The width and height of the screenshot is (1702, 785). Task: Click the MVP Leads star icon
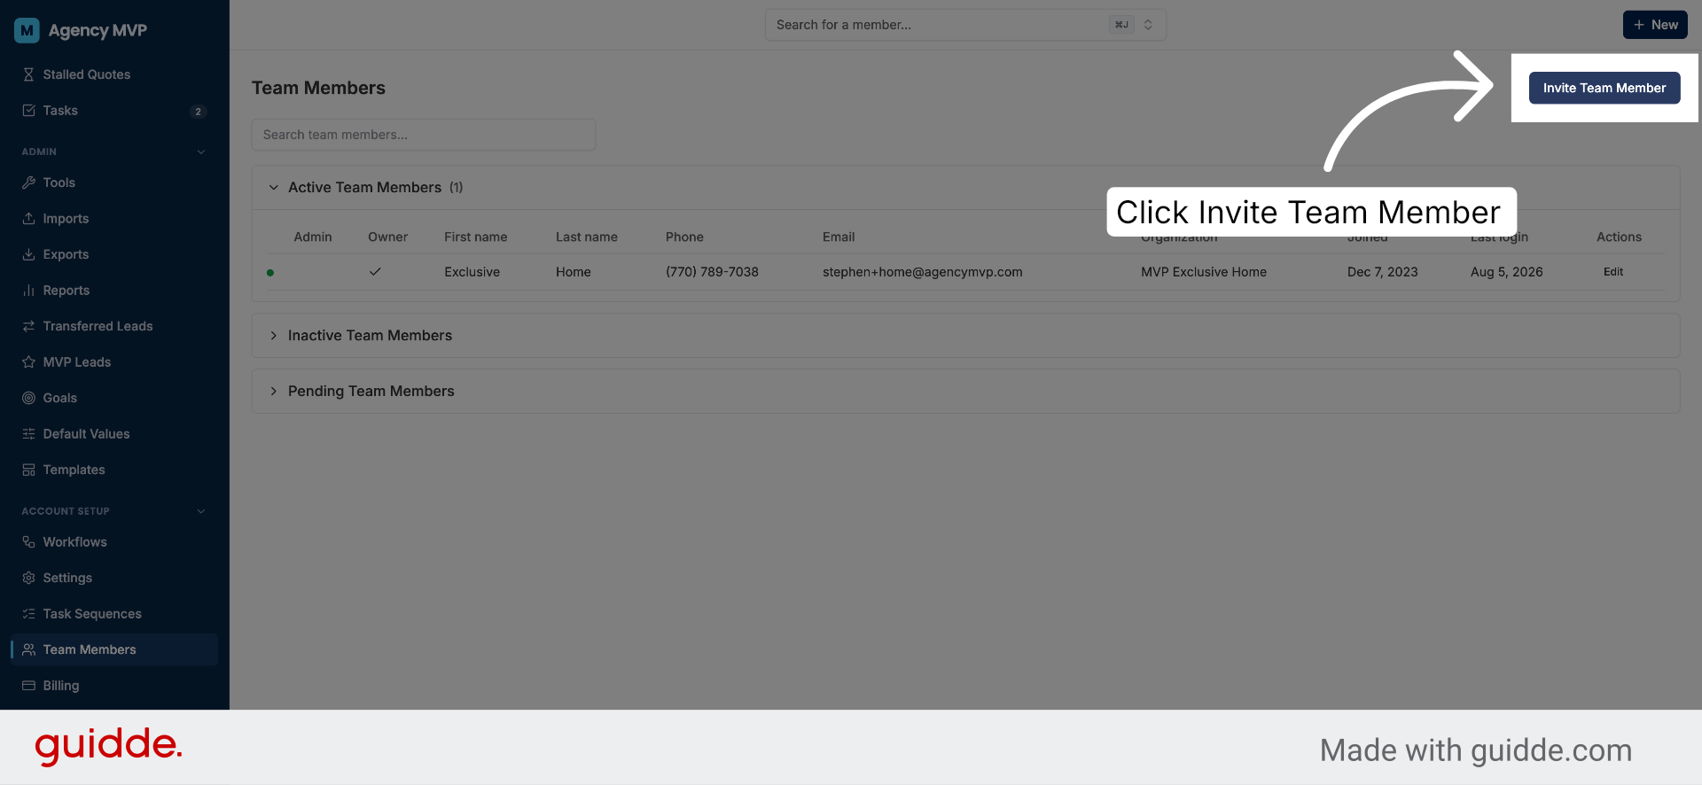tap(28, 362)
